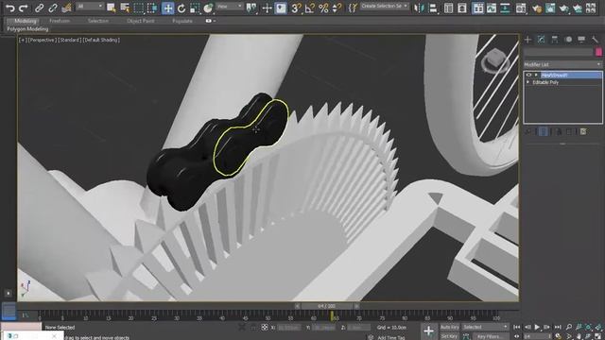Choose the Rectangular Selection Region tool

coord(139,8)
